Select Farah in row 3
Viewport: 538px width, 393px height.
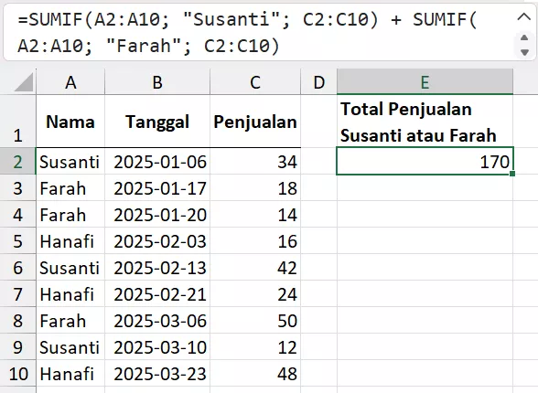pos(70,187)
